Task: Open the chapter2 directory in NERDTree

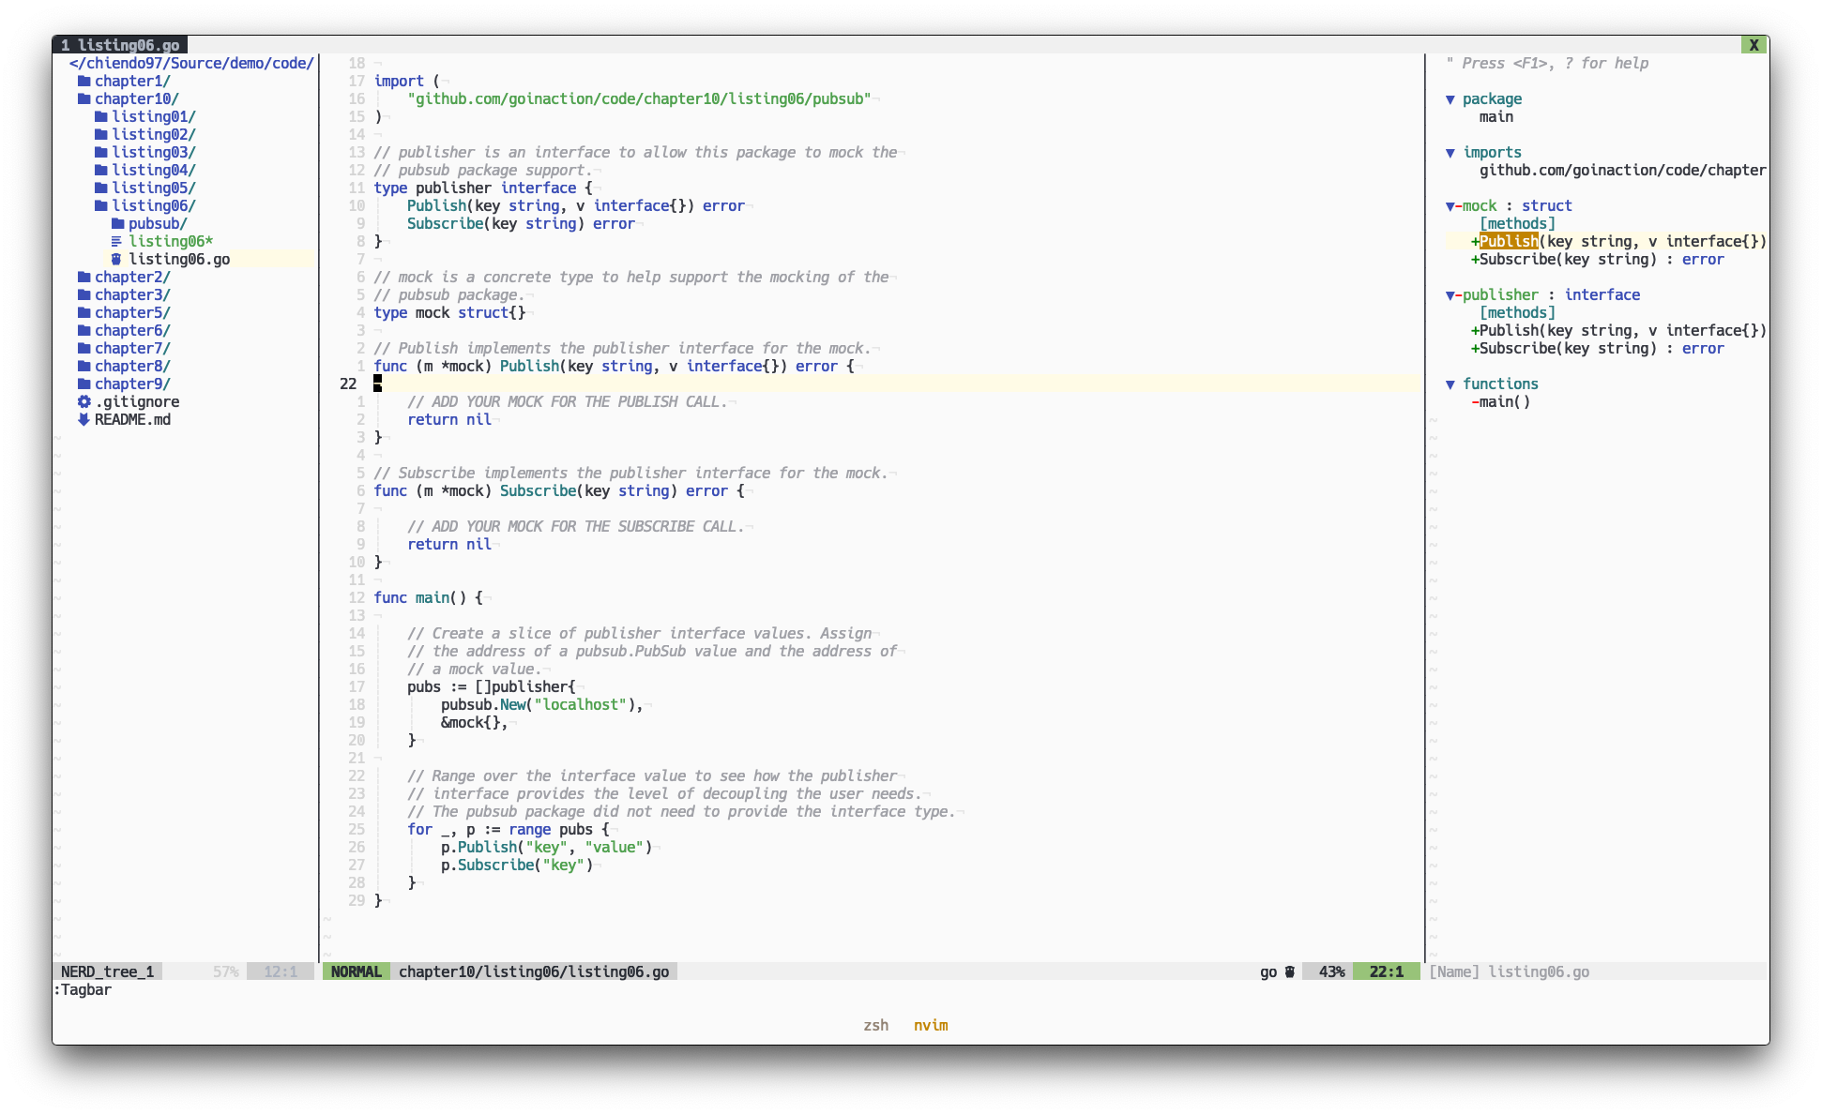Action: click(131, 277)
